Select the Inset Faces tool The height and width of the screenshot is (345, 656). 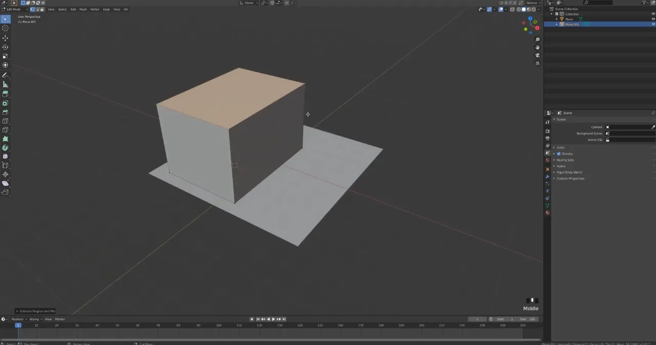[x=5, y=103]
